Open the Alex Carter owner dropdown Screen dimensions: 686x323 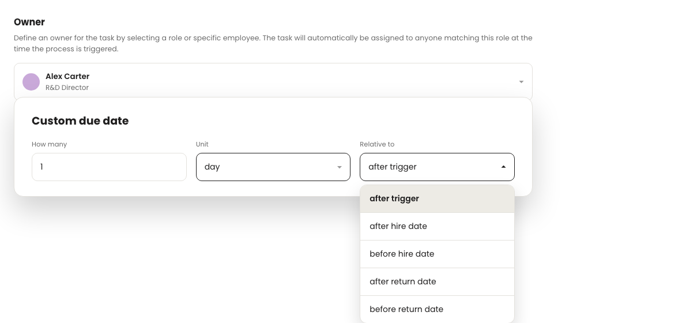273,81
